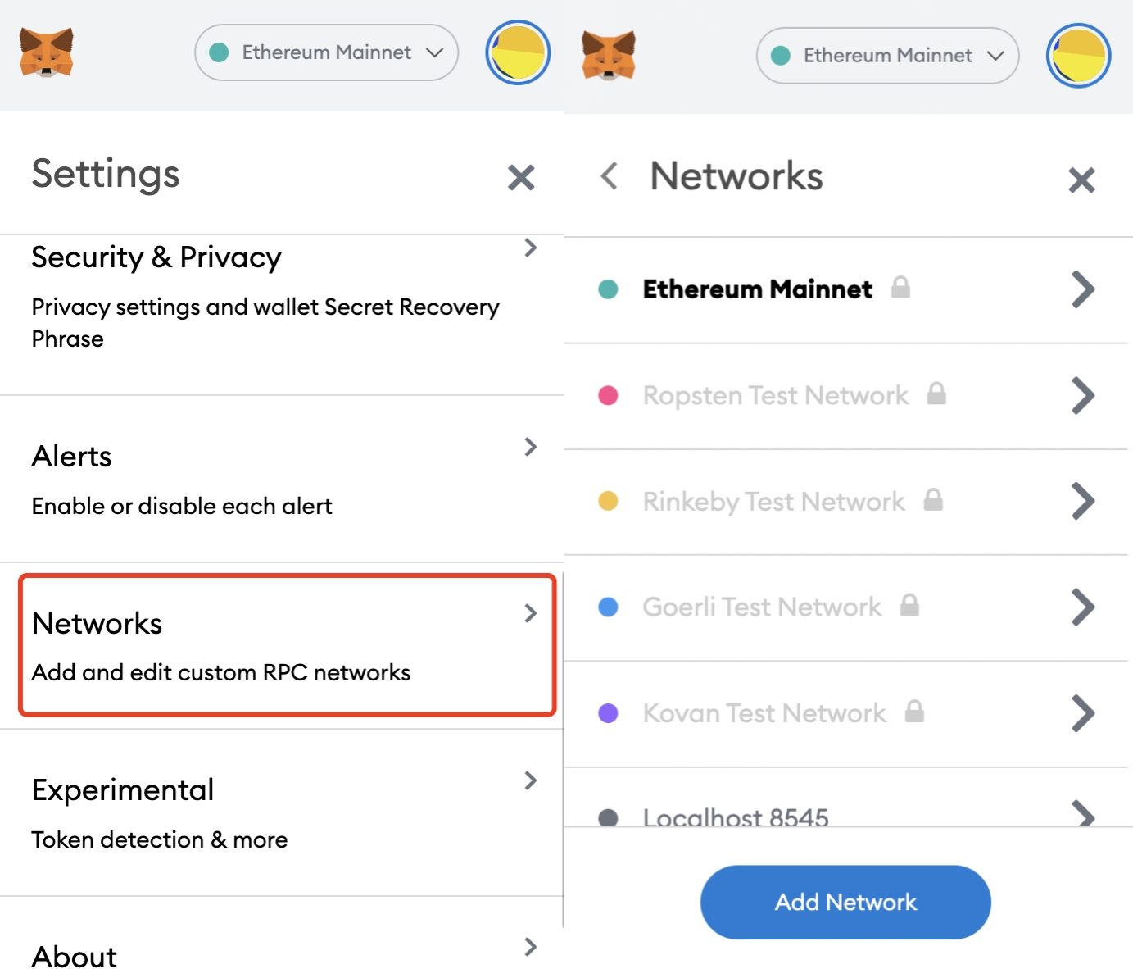Open network dropdown in Networks panel header
Image resolution: width=1133 pixels, height=969 pixels.
887,56
